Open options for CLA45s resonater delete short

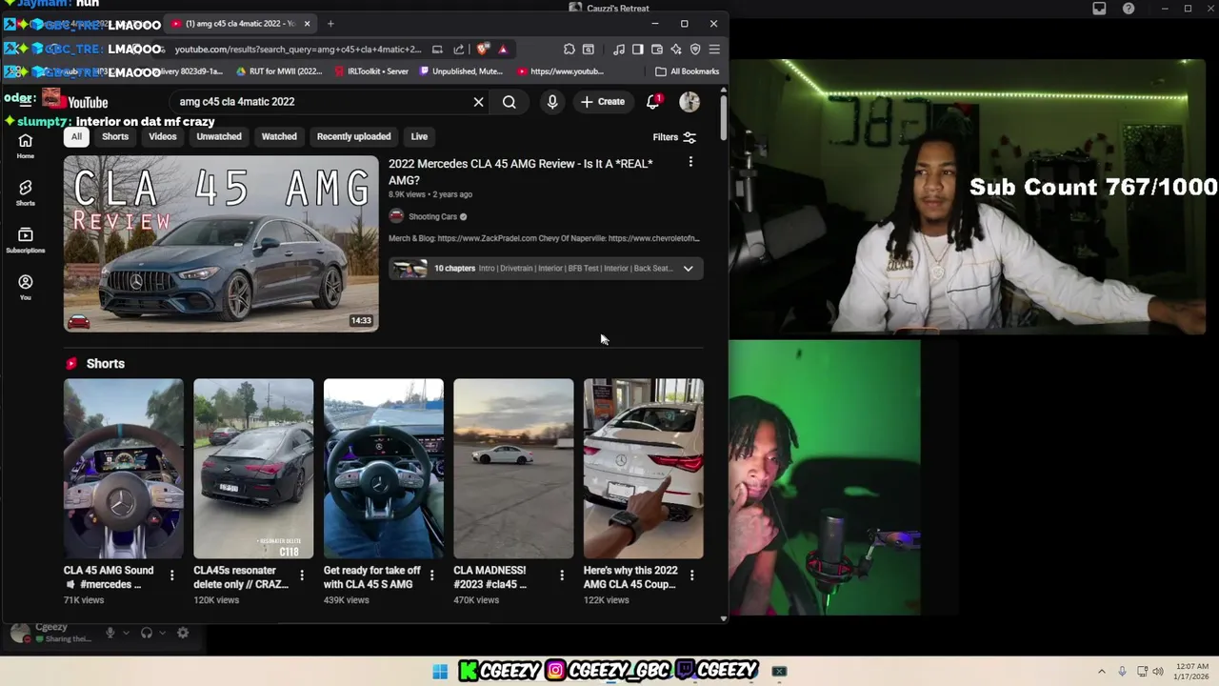click(x=302, y=575)
